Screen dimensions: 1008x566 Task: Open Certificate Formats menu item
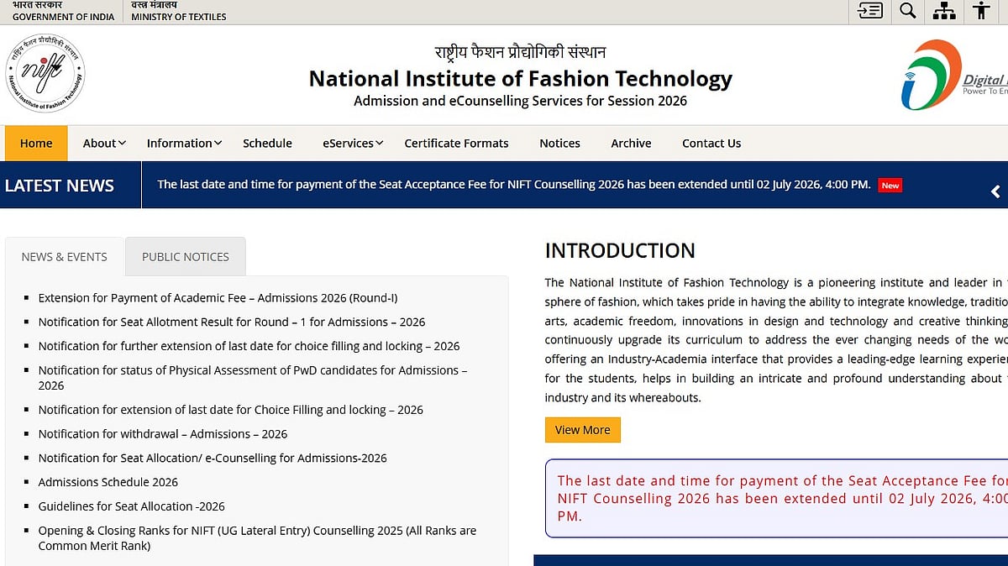(x=456, y=143)
